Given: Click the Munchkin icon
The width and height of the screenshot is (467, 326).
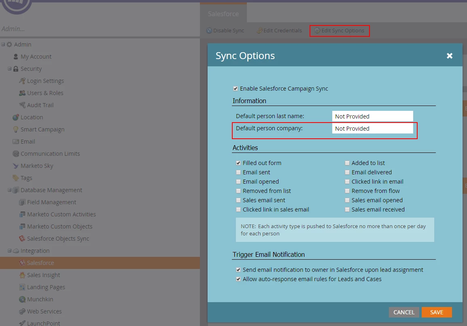Looking at the screenshot, I should (x=22, y=299).
